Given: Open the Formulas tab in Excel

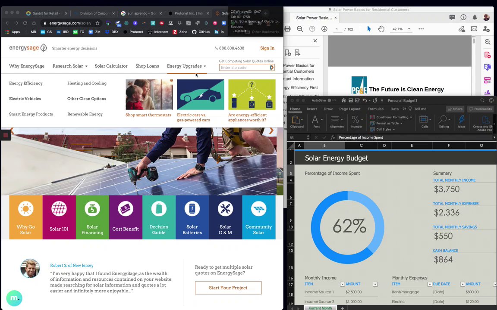Looking at the screenshot, I should 375,109.
